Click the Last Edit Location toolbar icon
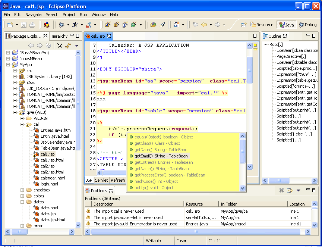Screen dimensions: 322x247 196,25
